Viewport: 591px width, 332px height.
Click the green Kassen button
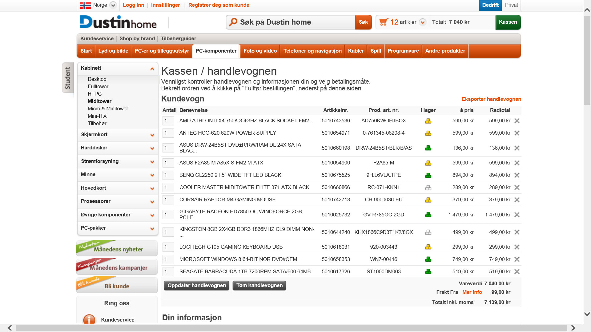tap(508, 22)
